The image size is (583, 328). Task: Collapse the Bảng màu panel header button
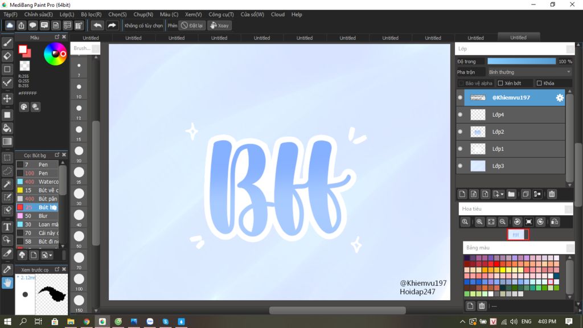(x=570, y=248)
